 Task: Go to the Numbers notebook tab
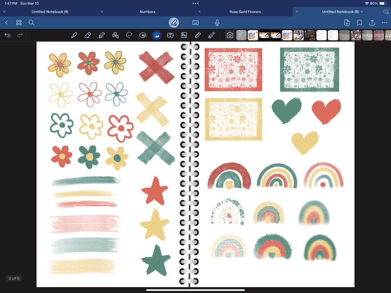click(x=147, y=12)
